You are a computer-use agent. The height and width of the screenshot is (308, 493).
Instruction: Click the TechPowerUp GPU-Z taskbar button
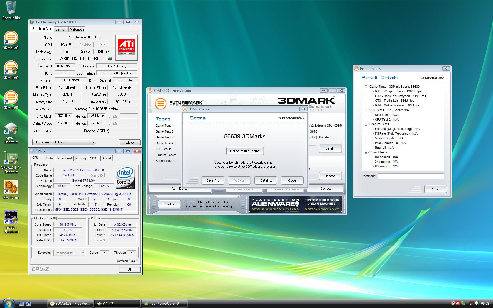click(164, 304)
